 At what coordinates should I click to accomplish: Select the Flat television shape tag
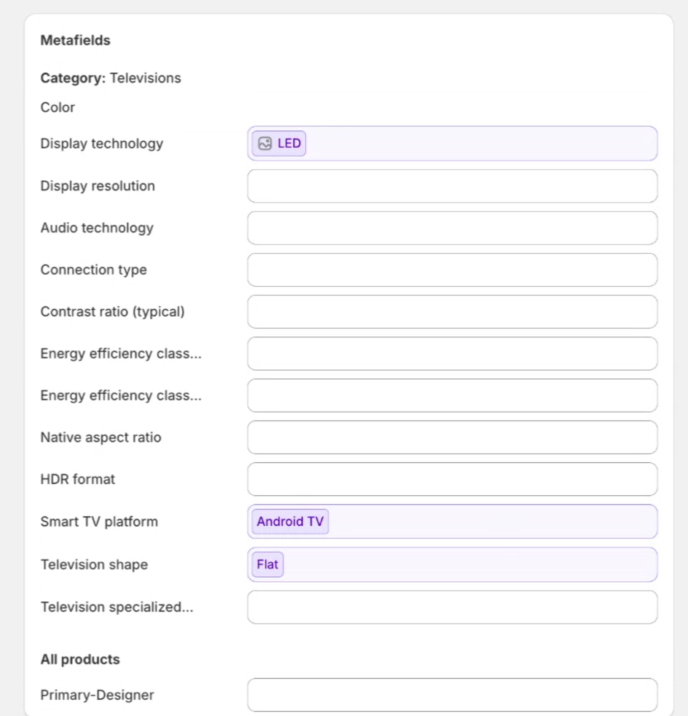[x=267, y=564]
